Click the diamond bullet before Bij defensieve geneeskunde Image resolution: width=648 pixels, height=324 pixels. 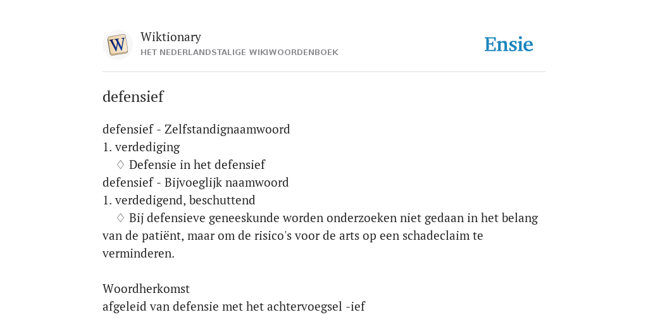(120, 218)
